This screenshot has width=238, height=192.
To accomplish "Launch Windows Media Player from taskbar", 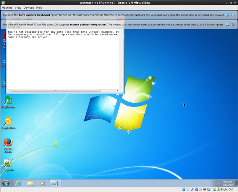I will tap(42, 183).
